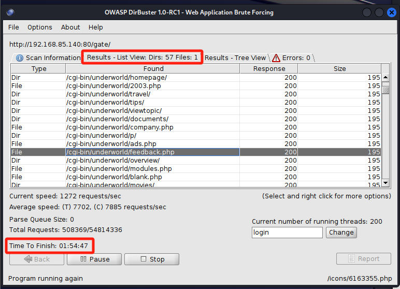Sort results by Size column
The width and height of the screenshot is (400, 289).
(x=339, y=69)
